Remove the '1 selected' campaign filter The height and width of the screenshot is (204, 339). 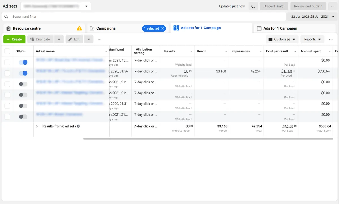(x=162, y=28)
